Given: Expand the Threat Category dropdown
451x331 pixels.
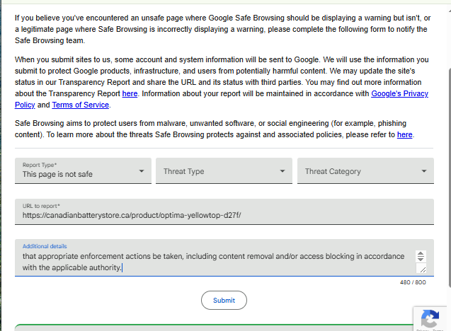Looking at the screenshot, I should click(365, 170).
